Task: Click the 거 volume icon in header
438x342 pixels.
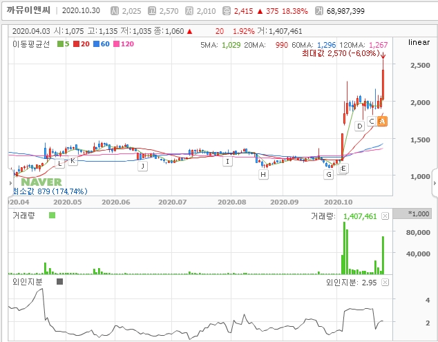Action: pos(319,11)
